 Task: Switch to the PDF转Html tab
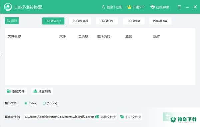pos(160,21)
